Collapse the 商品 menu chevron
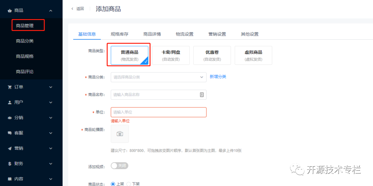 pos(50,11)
